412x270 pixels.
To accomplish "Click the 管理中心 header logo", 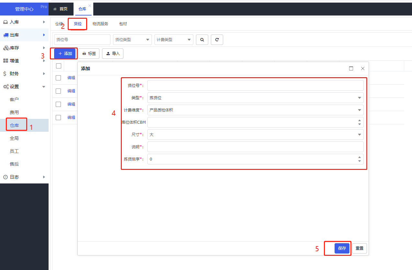I will coord(24,9).
